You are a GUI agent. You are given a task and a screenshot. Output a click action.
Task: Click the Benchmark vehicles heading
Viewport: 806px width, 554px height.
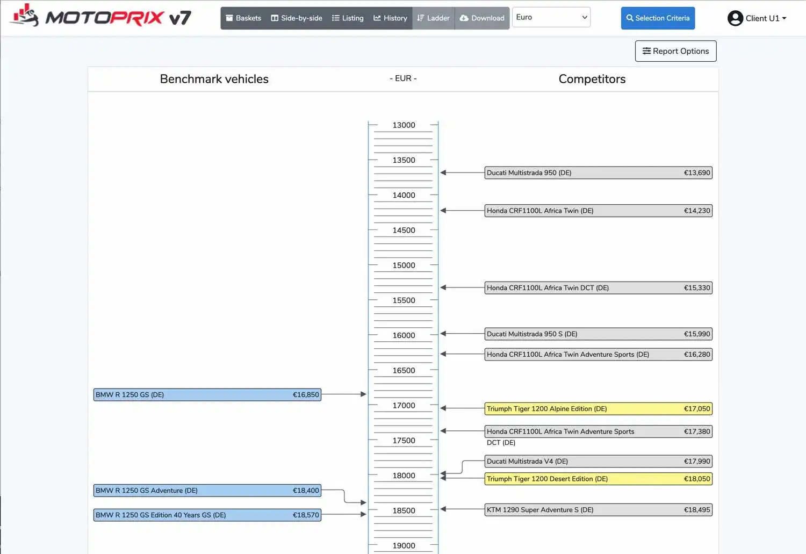[x=214, y=79]
